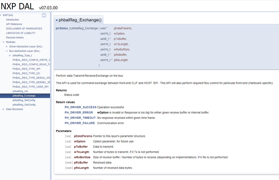The width and height of the screenshot is (279, 180).
Task: Open LIMITATION OF LIABILITY page
Action: (x=21, y=33)
